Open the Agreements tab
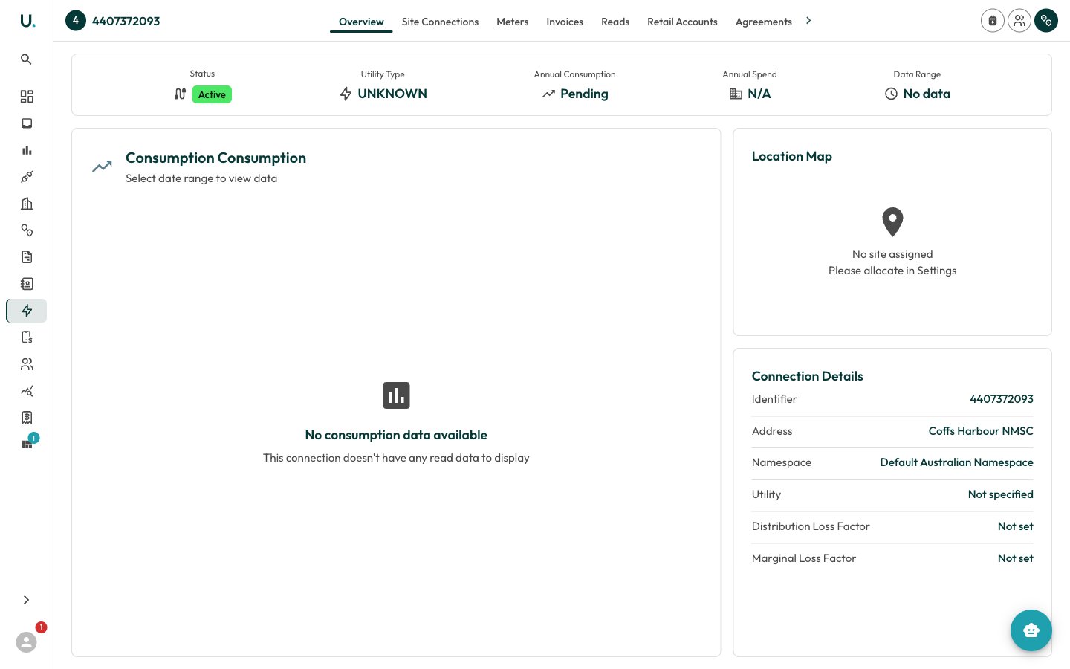The image size is (1070, 669). click(x=764, y=22)
